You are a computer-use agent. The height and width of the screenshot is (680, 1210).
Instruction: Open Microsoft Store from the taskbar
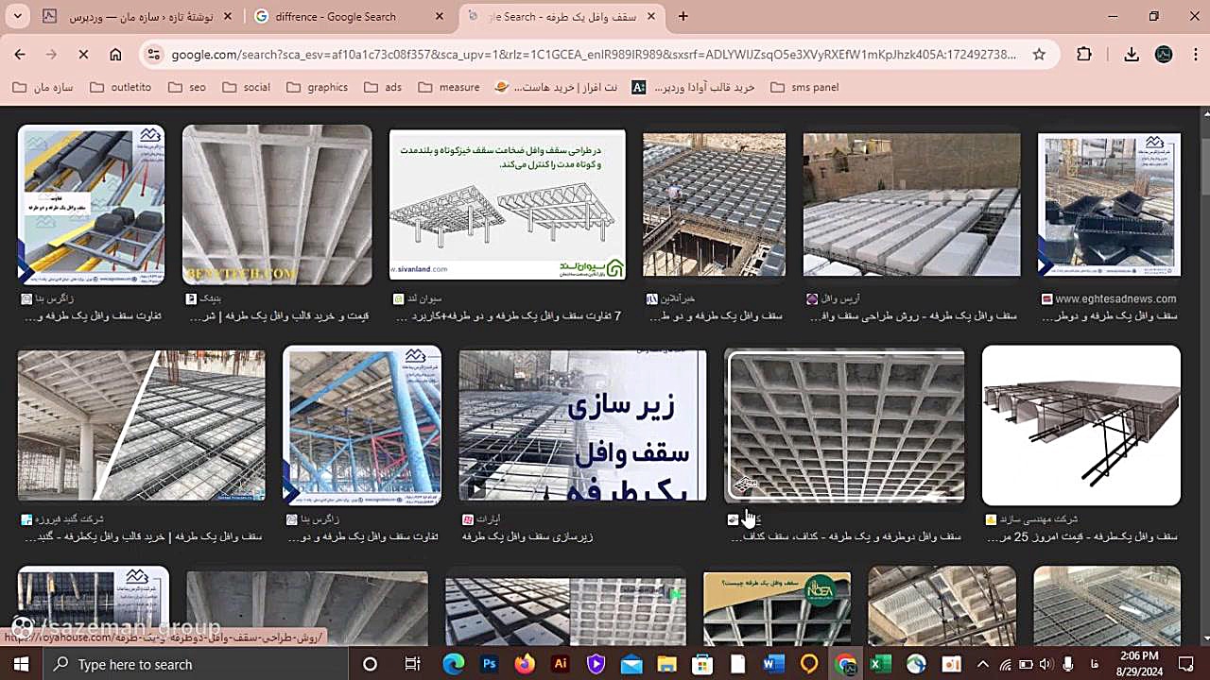pos(702,664)
